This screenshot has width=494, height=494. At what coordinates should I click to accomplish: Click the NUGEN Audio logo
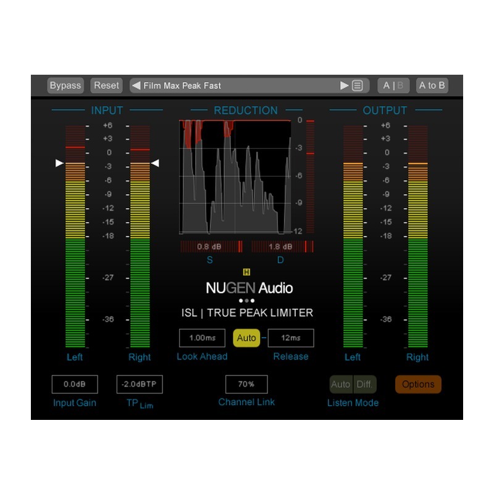249,288
